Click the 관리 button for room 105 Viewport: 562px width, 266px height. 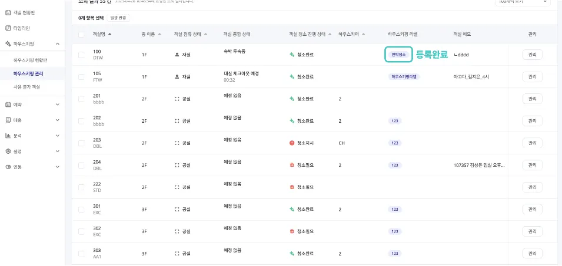532,76
